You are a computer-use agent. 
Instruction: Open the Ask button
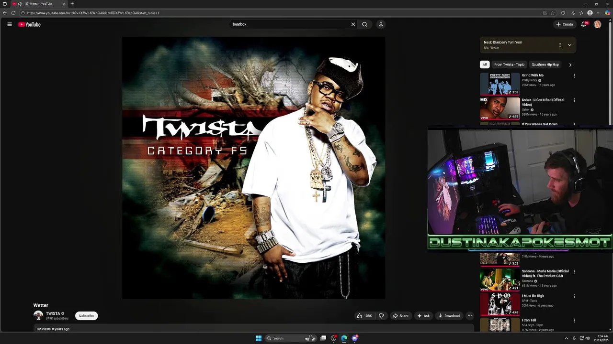point(423,316)
